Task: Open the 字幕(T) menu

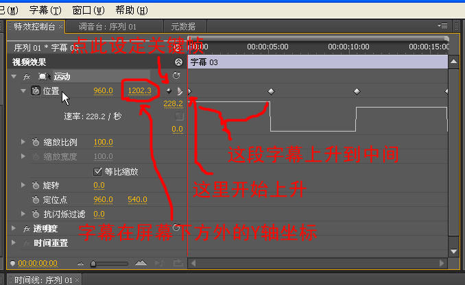Action: (x=45, y=10)
